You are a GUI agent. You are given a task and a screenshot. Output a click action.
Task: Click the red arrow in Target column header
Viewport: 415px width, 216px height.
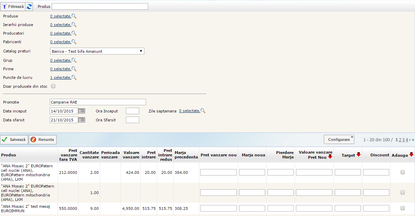(x=358, y=155)
